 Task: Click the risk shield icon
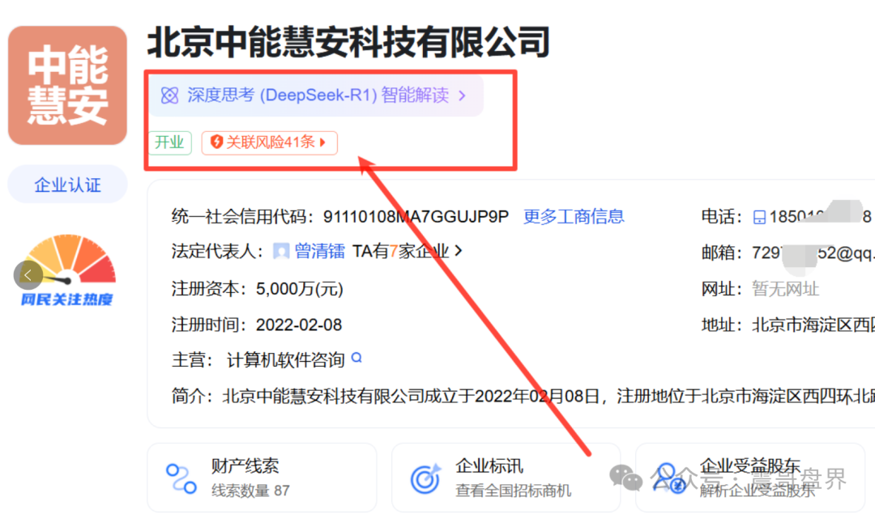[x=216, y=142]
